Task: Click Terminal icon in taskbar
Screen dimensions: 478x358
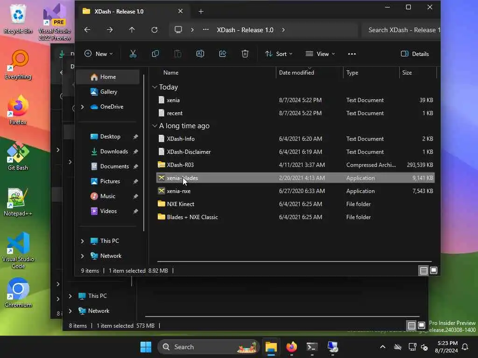Action: tap(312, 347)
